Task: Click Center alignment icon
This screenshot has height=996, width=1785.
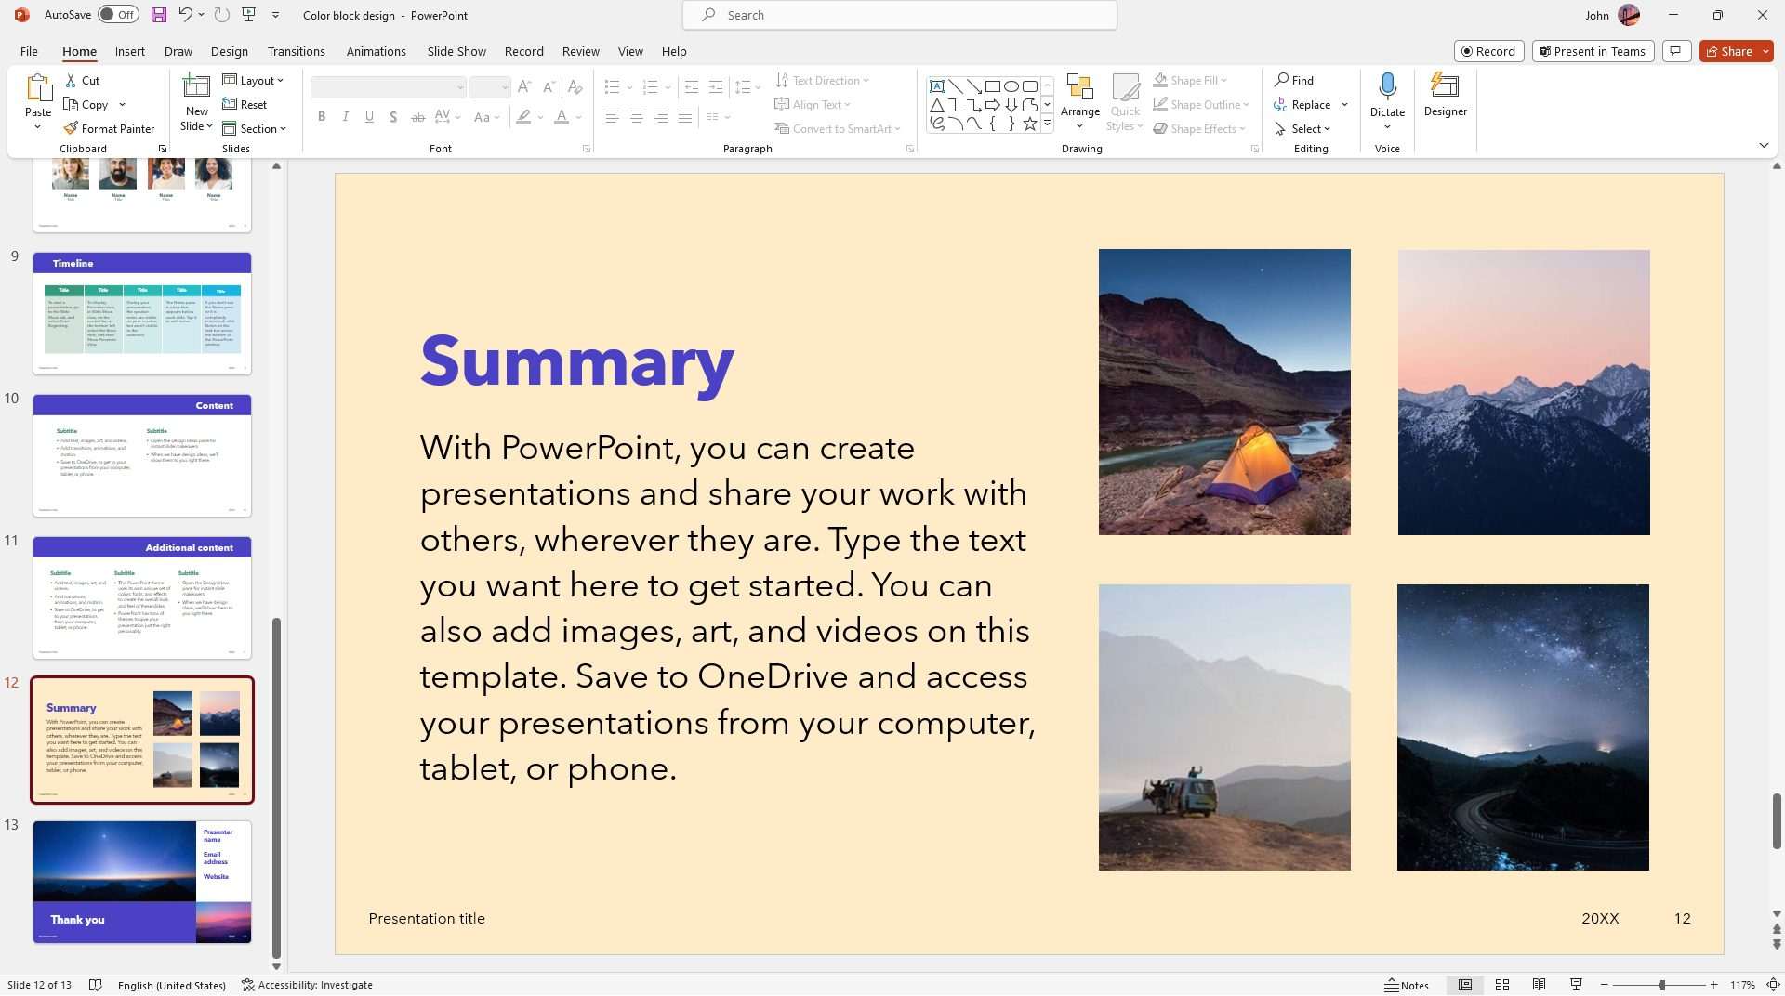Action: pyautogui.click(x=637, y=117)
